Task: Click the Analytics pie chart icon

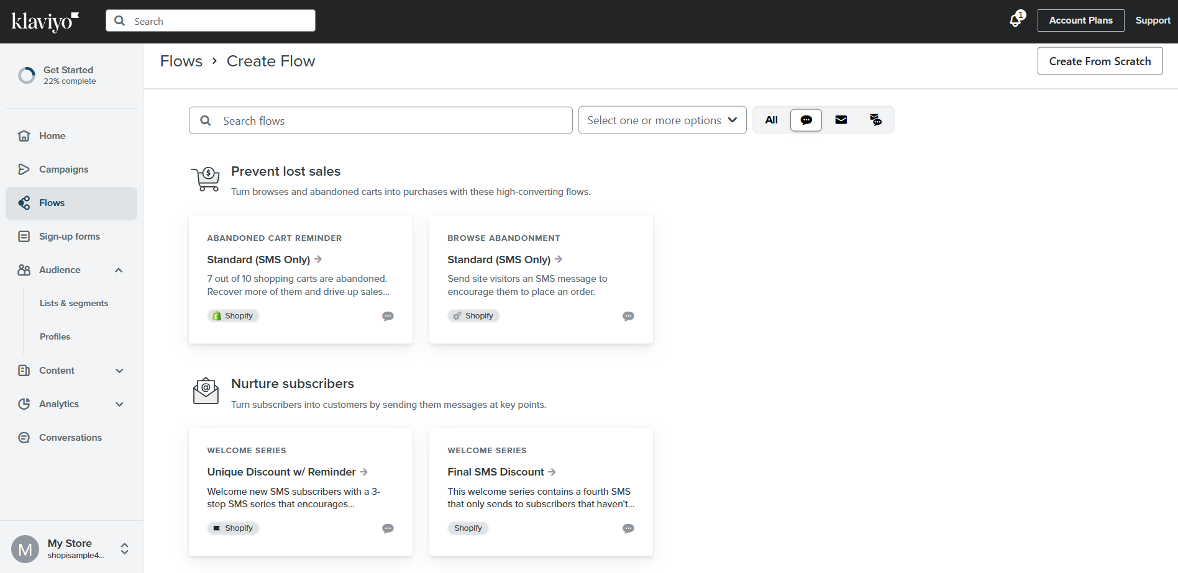Action: point(24,404)
